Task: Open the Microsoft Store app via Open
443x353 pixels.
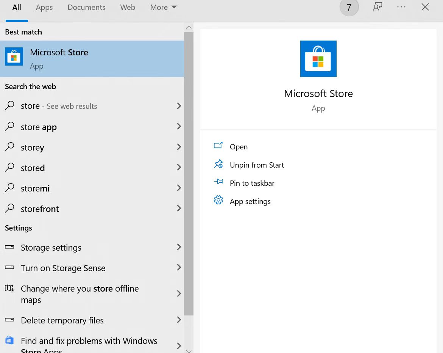Action: coord(239,146)
